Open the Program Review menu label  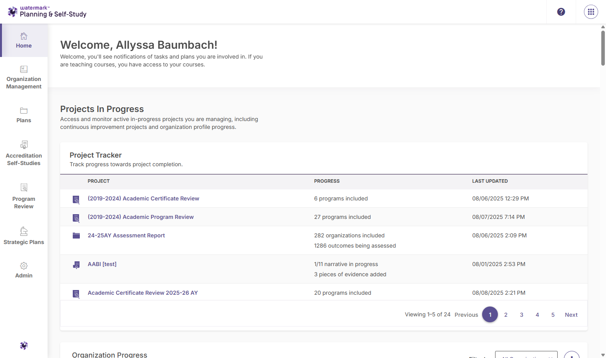tap(24, 203)
